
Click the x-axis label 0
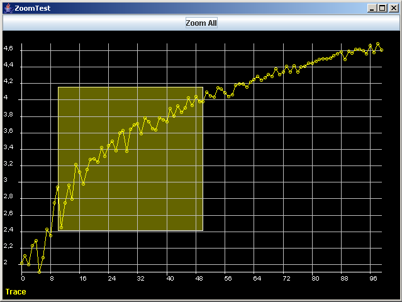(x=23, y=278)
